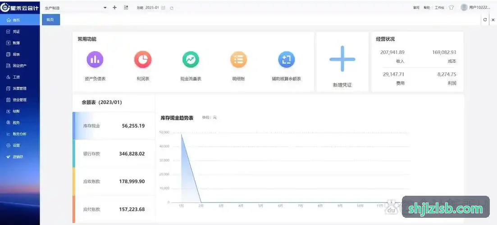Click the 经营状况 heading

pos(385,39)
